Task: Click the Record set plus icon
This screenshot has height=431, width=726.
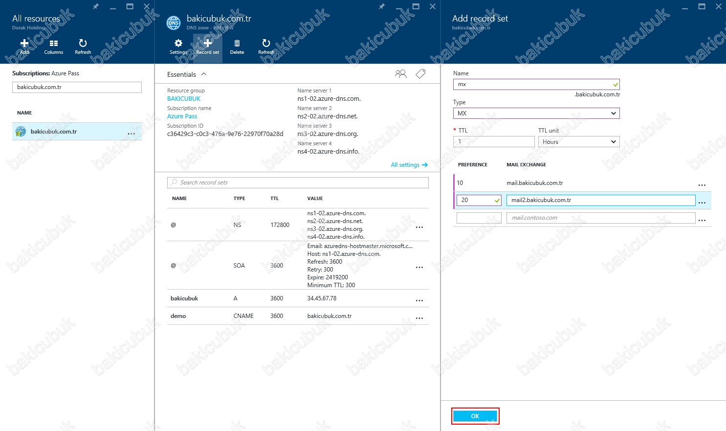Action: [x=208, y=44]
